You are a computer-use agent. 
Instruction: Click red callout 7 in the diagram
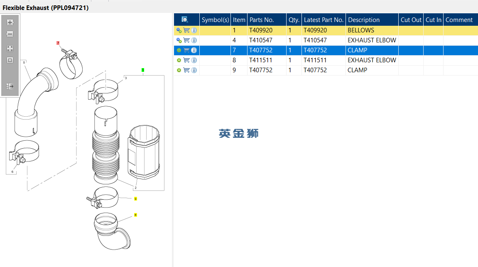[58, 43]
